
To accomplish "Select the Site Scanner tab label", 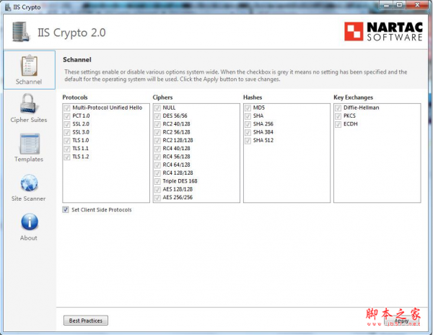I will 28,199.
